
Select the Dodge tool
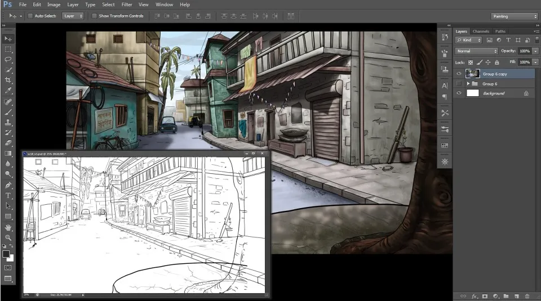(x=8, y=174)
